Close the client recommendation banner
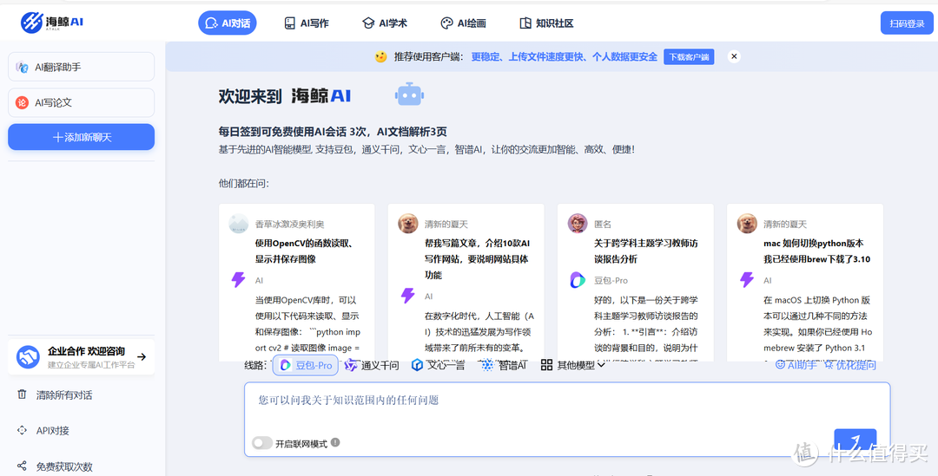938x476 pixels. tap(734, 56)
